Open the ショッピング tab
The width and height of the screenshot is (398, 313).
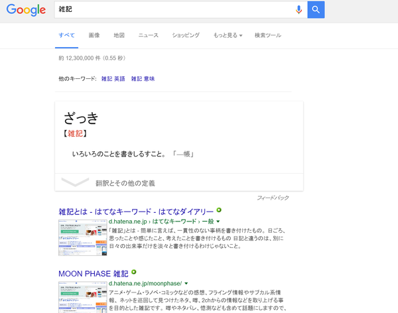coord(186,35)
